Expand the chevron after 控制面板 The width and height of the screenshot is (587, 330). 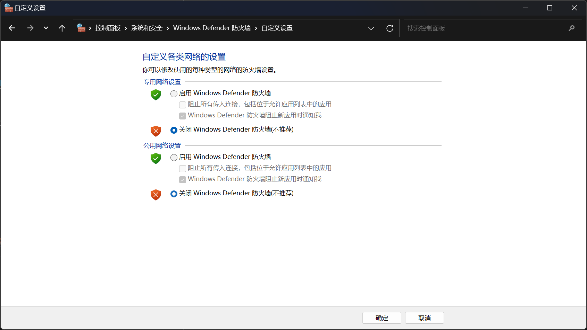(x=126, y=28)
